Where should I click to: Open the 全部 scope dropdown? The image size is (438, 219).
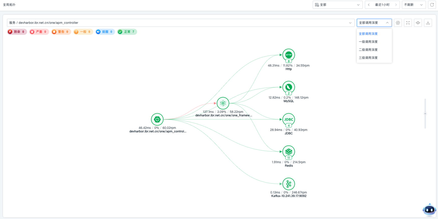pos(338,5)
